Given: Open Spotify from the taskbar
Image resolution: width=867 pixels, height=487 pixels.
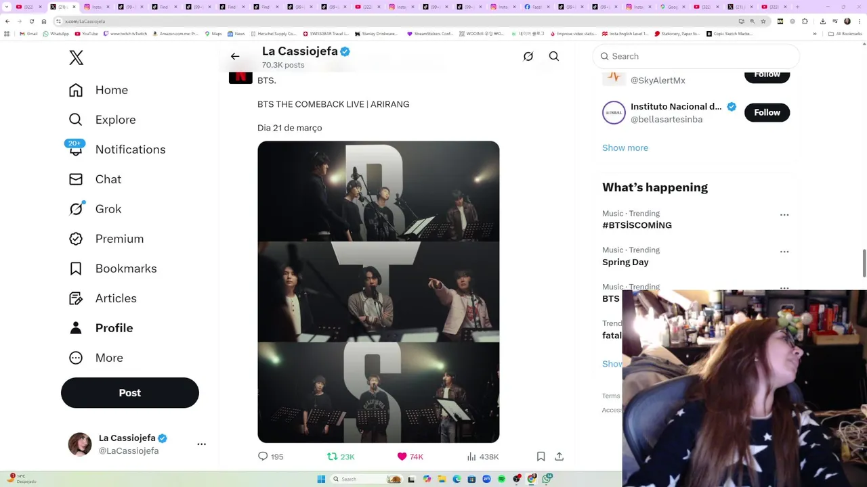Looking at the screenshot, I should coord(501,479).
